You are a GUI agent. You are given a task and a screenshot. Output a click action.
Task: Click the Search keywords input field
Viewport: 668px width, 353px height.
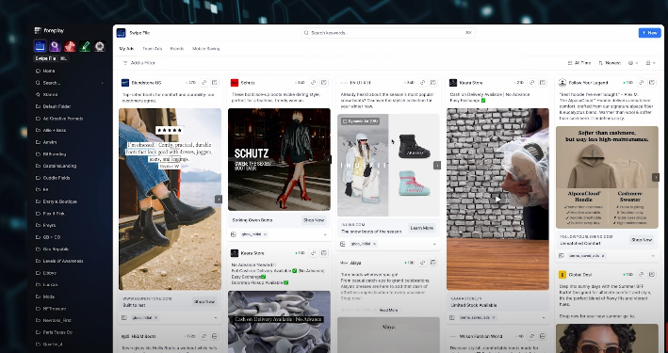(388, 33)
